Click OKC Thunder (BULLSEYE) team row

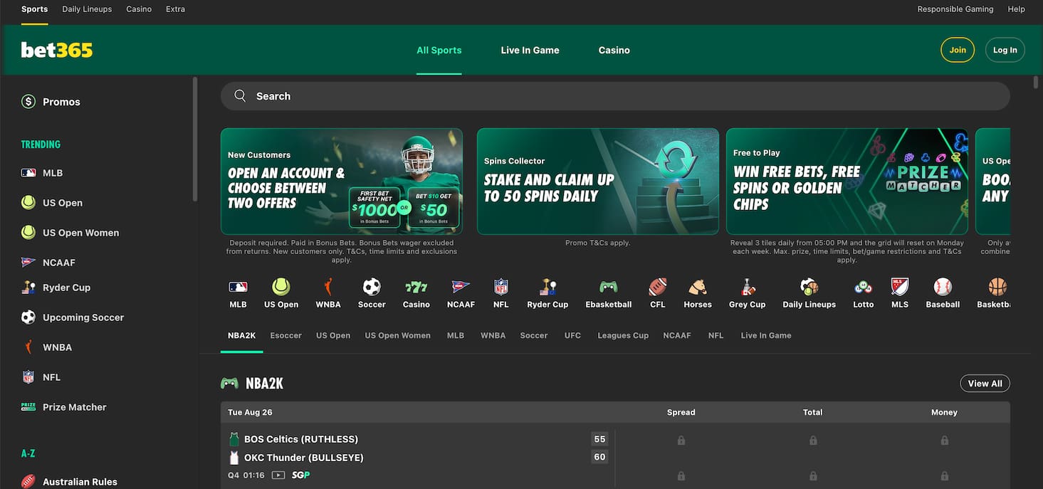304,458
